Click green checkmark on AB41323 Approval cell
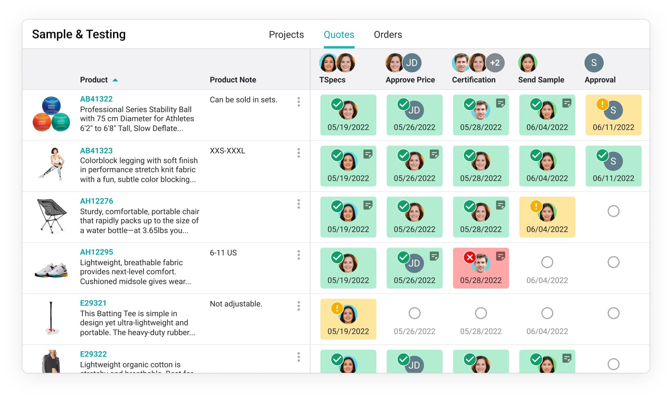Viewport: 672px width, 398px height. coord(602,155)
